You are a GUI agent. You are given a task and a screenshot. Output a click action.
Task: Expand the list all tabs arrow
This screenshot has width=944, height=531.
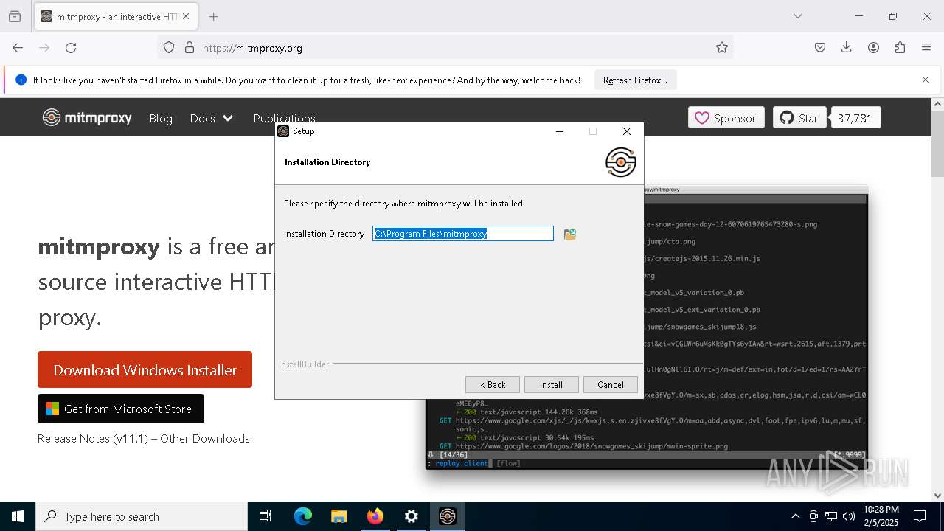[x=798, y=16]
